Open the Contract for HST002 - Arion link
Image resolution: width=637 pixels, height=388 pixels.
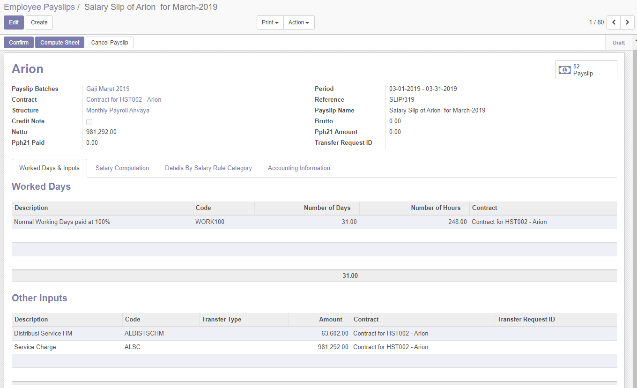(x=124, y=99)
